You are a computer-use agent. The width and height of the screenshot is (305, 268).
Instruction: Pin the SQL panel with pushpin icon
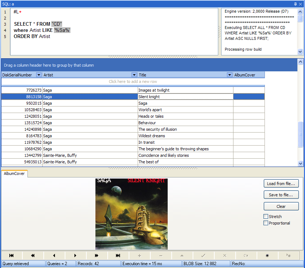tap(296, 4)
